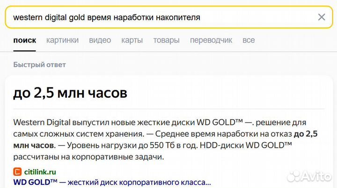Open the citilink.ru source link
The height and width of the screenshot is (188, 337).
pos(40,172)
